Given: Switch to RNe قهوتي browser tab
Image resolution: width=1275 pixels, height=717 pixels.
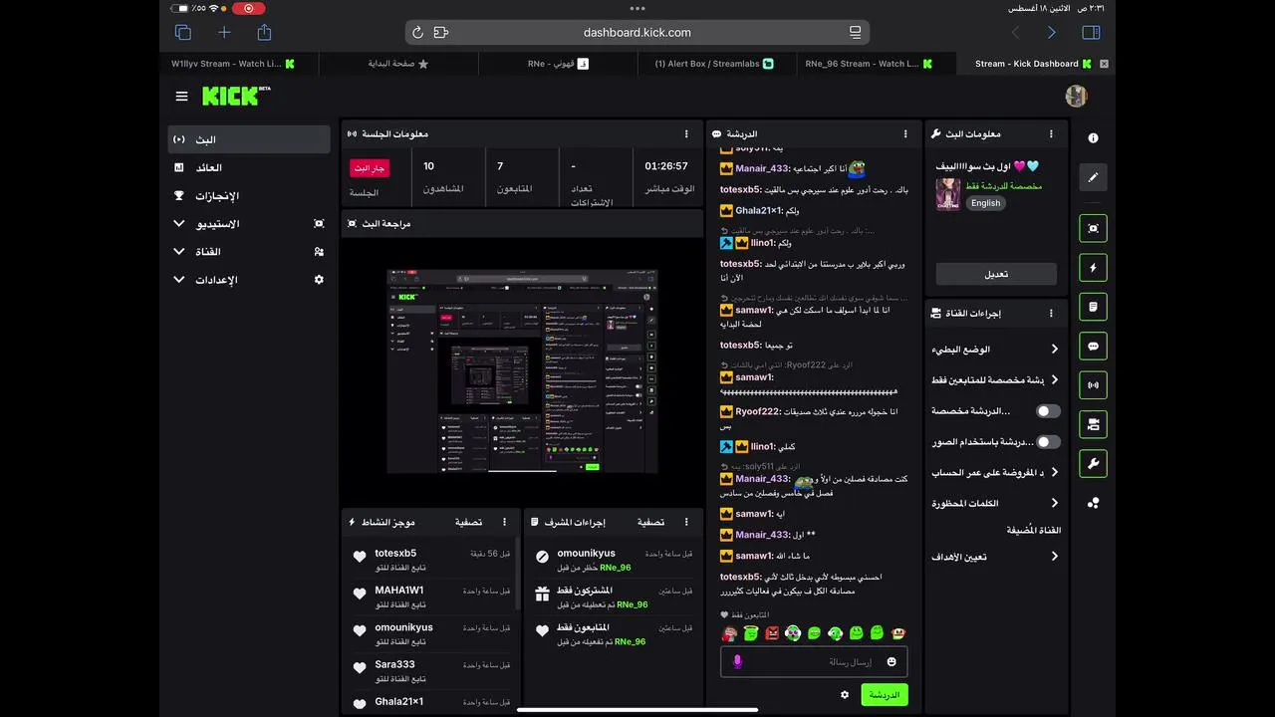Looking at the screenshot, I should [558, 64].
